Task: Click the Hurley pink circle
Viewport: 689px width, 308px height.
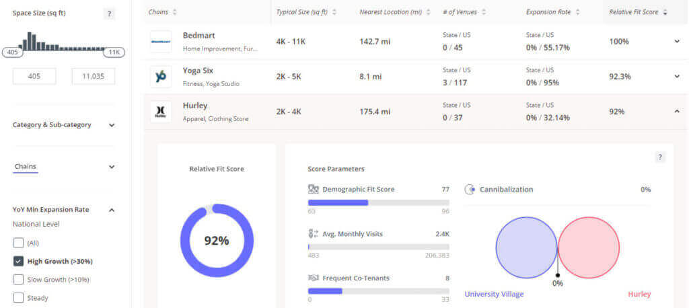Action: click(589, 247)
